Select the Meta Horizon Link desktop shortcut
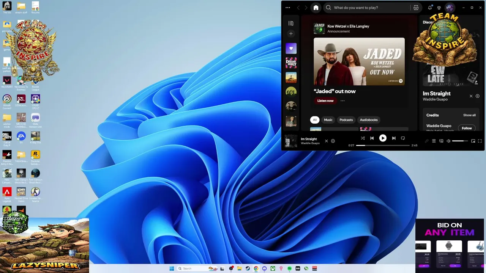486x273 pixels. [x=35, y=121]
